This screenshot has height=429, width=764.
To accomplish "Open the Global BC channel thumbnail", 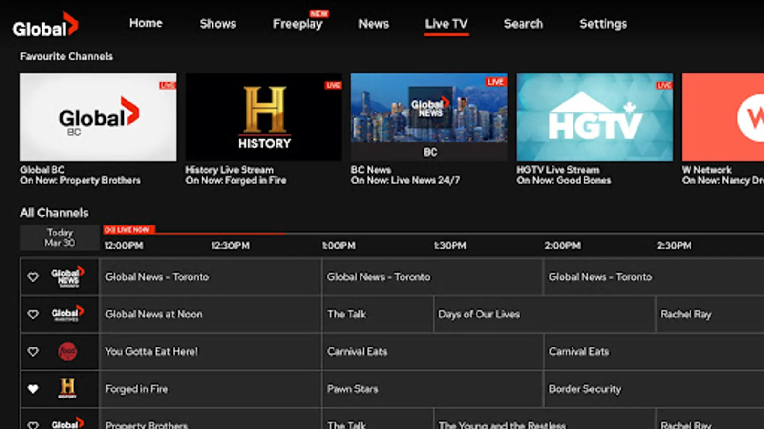I will pyautogui.click(x=98, y=117).
